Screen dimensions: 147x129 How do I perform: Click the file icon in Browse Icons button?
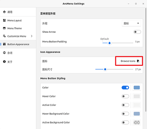click(x=138, y=61)
